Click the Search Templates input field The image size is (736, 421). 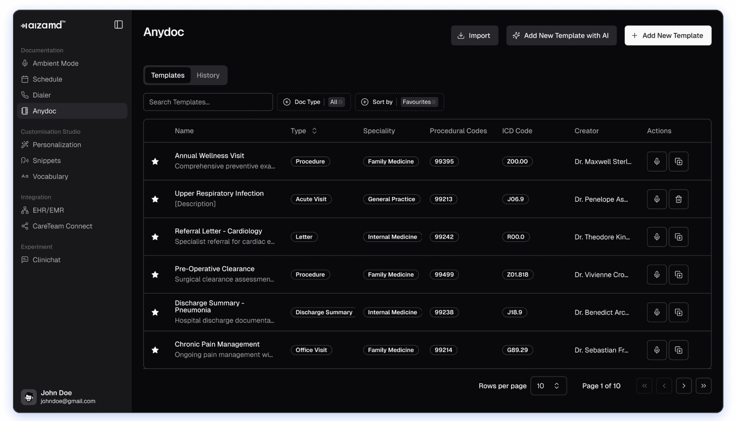point(208,102)
